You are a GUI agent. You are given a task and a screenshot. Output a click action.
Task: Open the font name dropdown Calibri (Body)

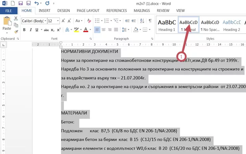(x=45, y=21)
